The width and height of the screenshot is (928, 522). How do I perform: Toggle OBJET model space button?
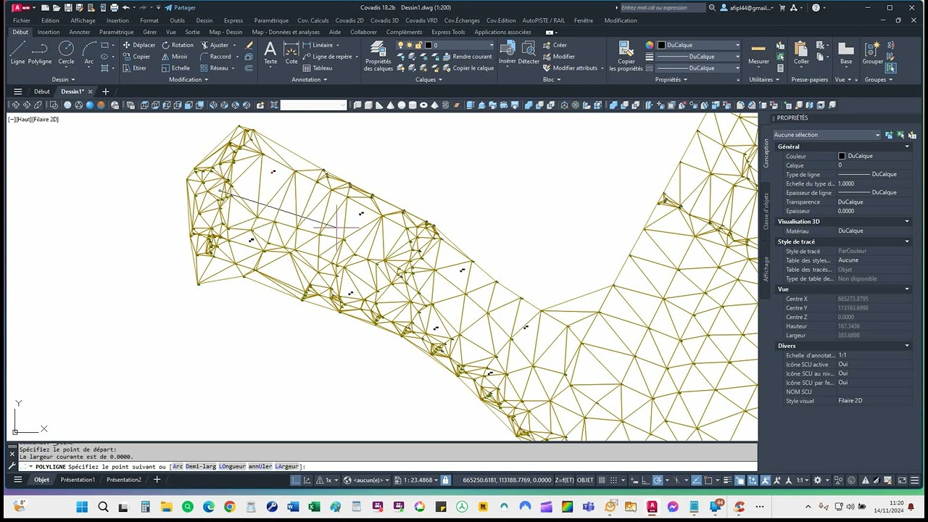pos(585,480)
